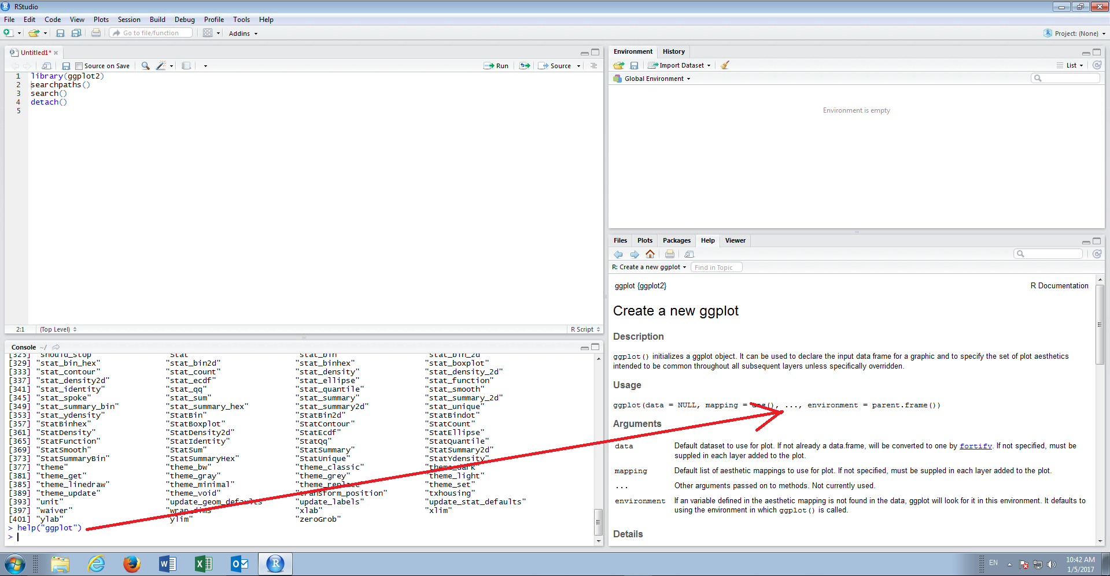Refresh the help topic
Screen dimensions: 1110x576
(x=1097, y=254)
